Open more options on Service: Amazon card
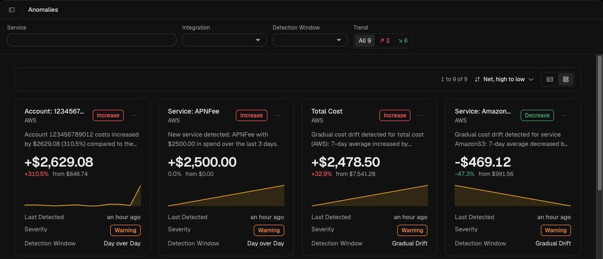The height and width of the screenshot is (259, 603). tap(564, 115)
